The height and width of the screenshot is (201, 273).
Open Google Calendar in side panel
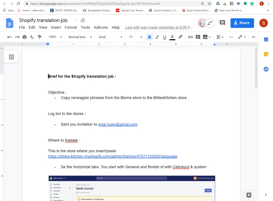[266, 40]
